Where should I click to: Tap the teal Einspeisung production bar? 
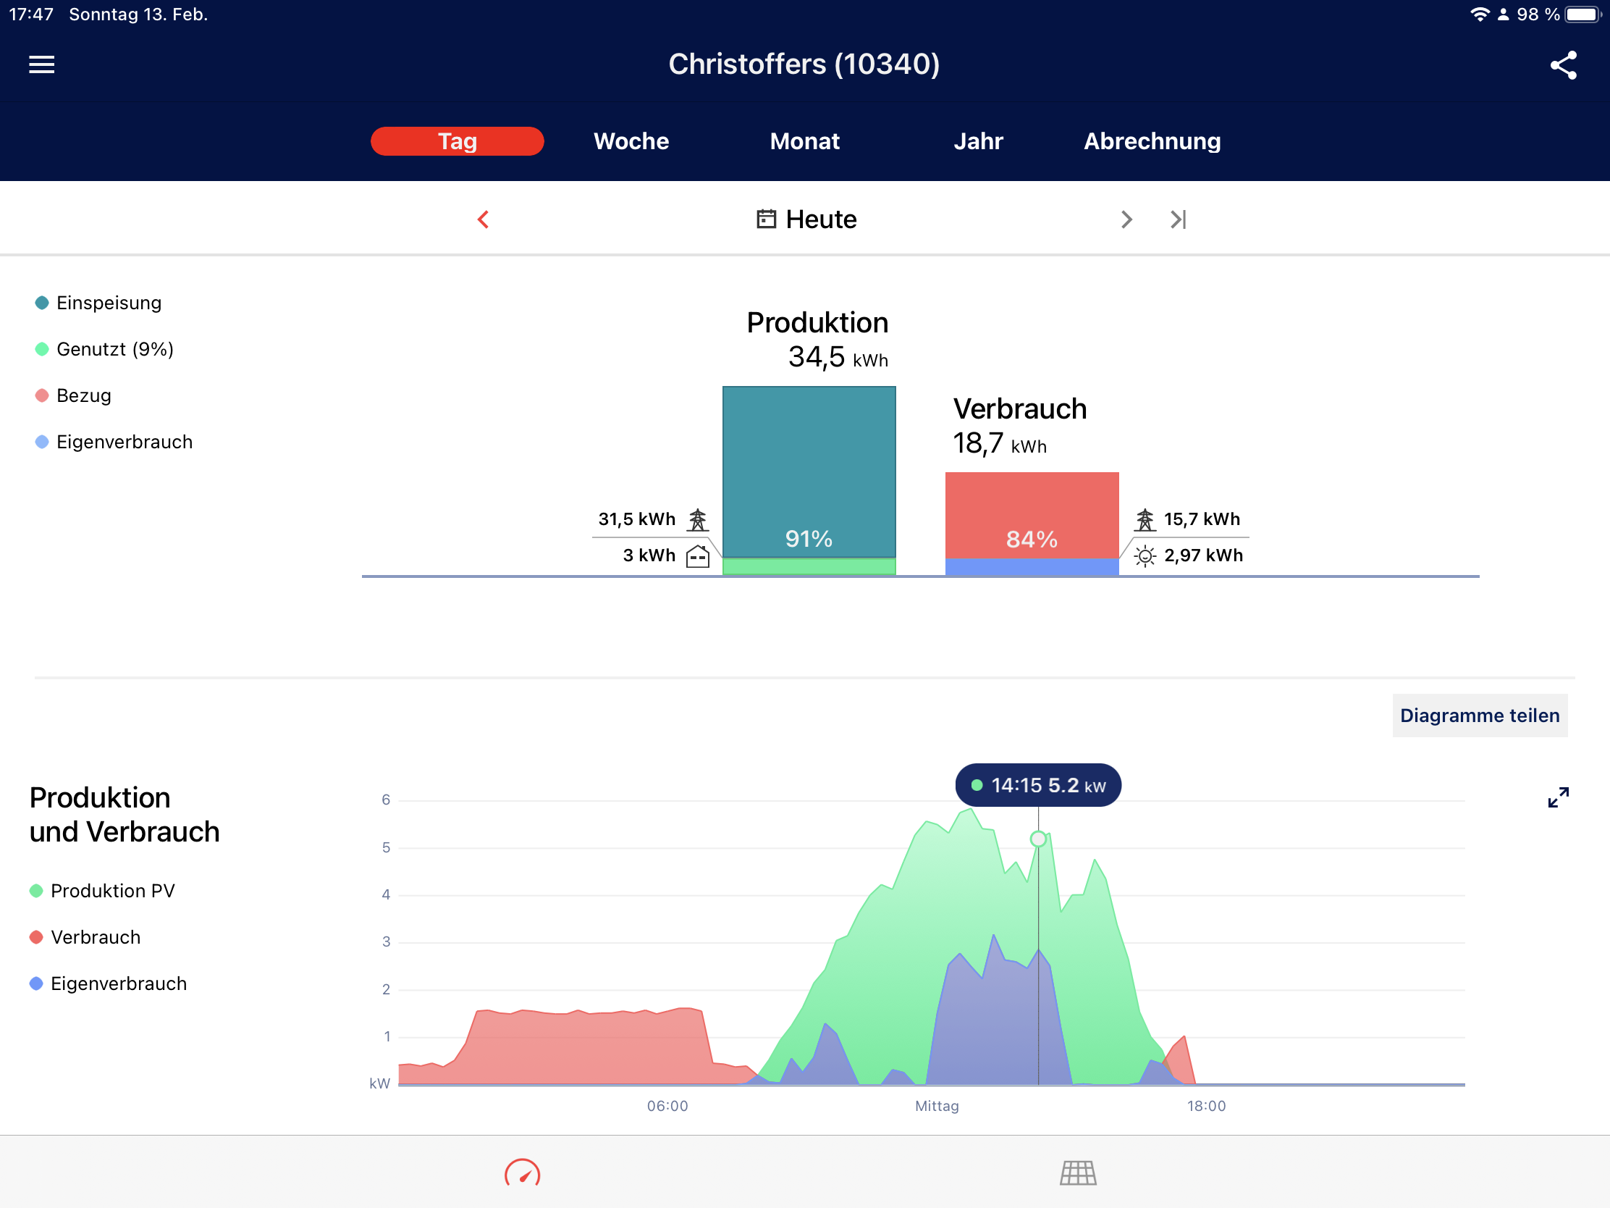point(809,466)
